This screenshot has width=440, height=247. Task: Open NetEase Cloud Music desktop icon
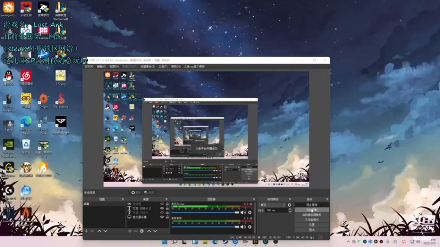(x=26, y=77)
